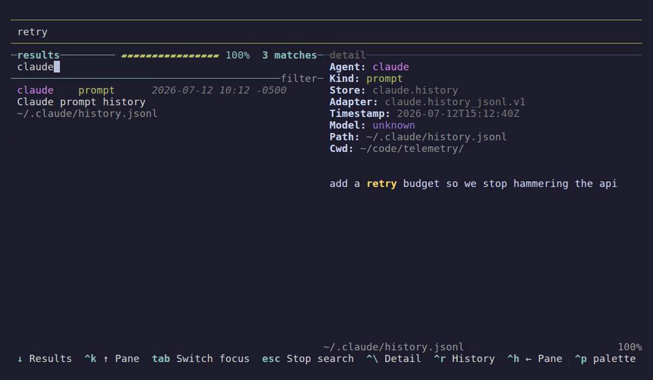
Task: Open the '^p palette' command hint
Action: click(605, 358)
